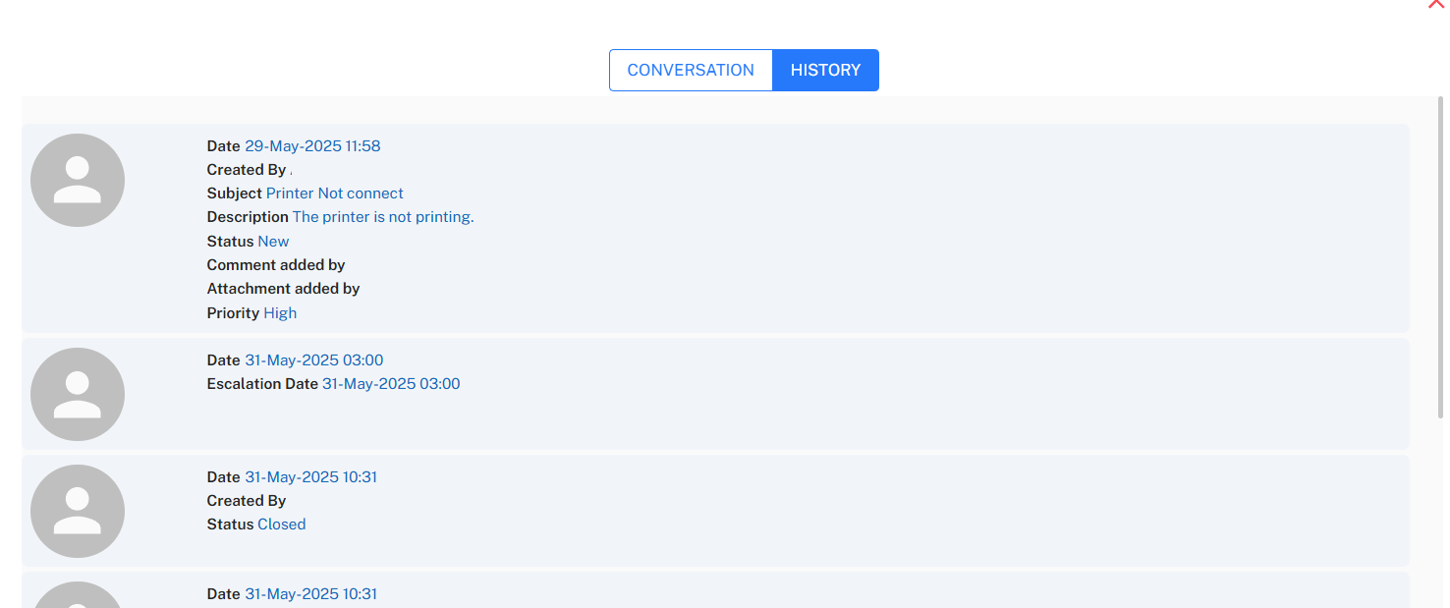Click the partially visible avatar at the bottom
The image size is (1450, 608).
pos(78,595)
